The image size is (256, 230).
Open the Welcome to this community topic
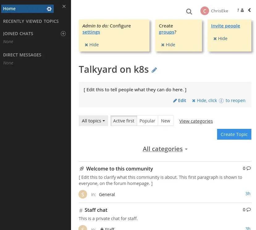120,169
